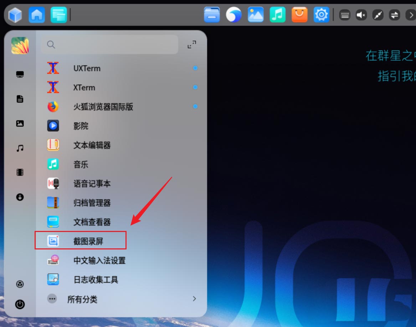The image size is (416, 327).
Task: Launch the music app from the dock
Action: pyautogui.click(x=277, y=15)
